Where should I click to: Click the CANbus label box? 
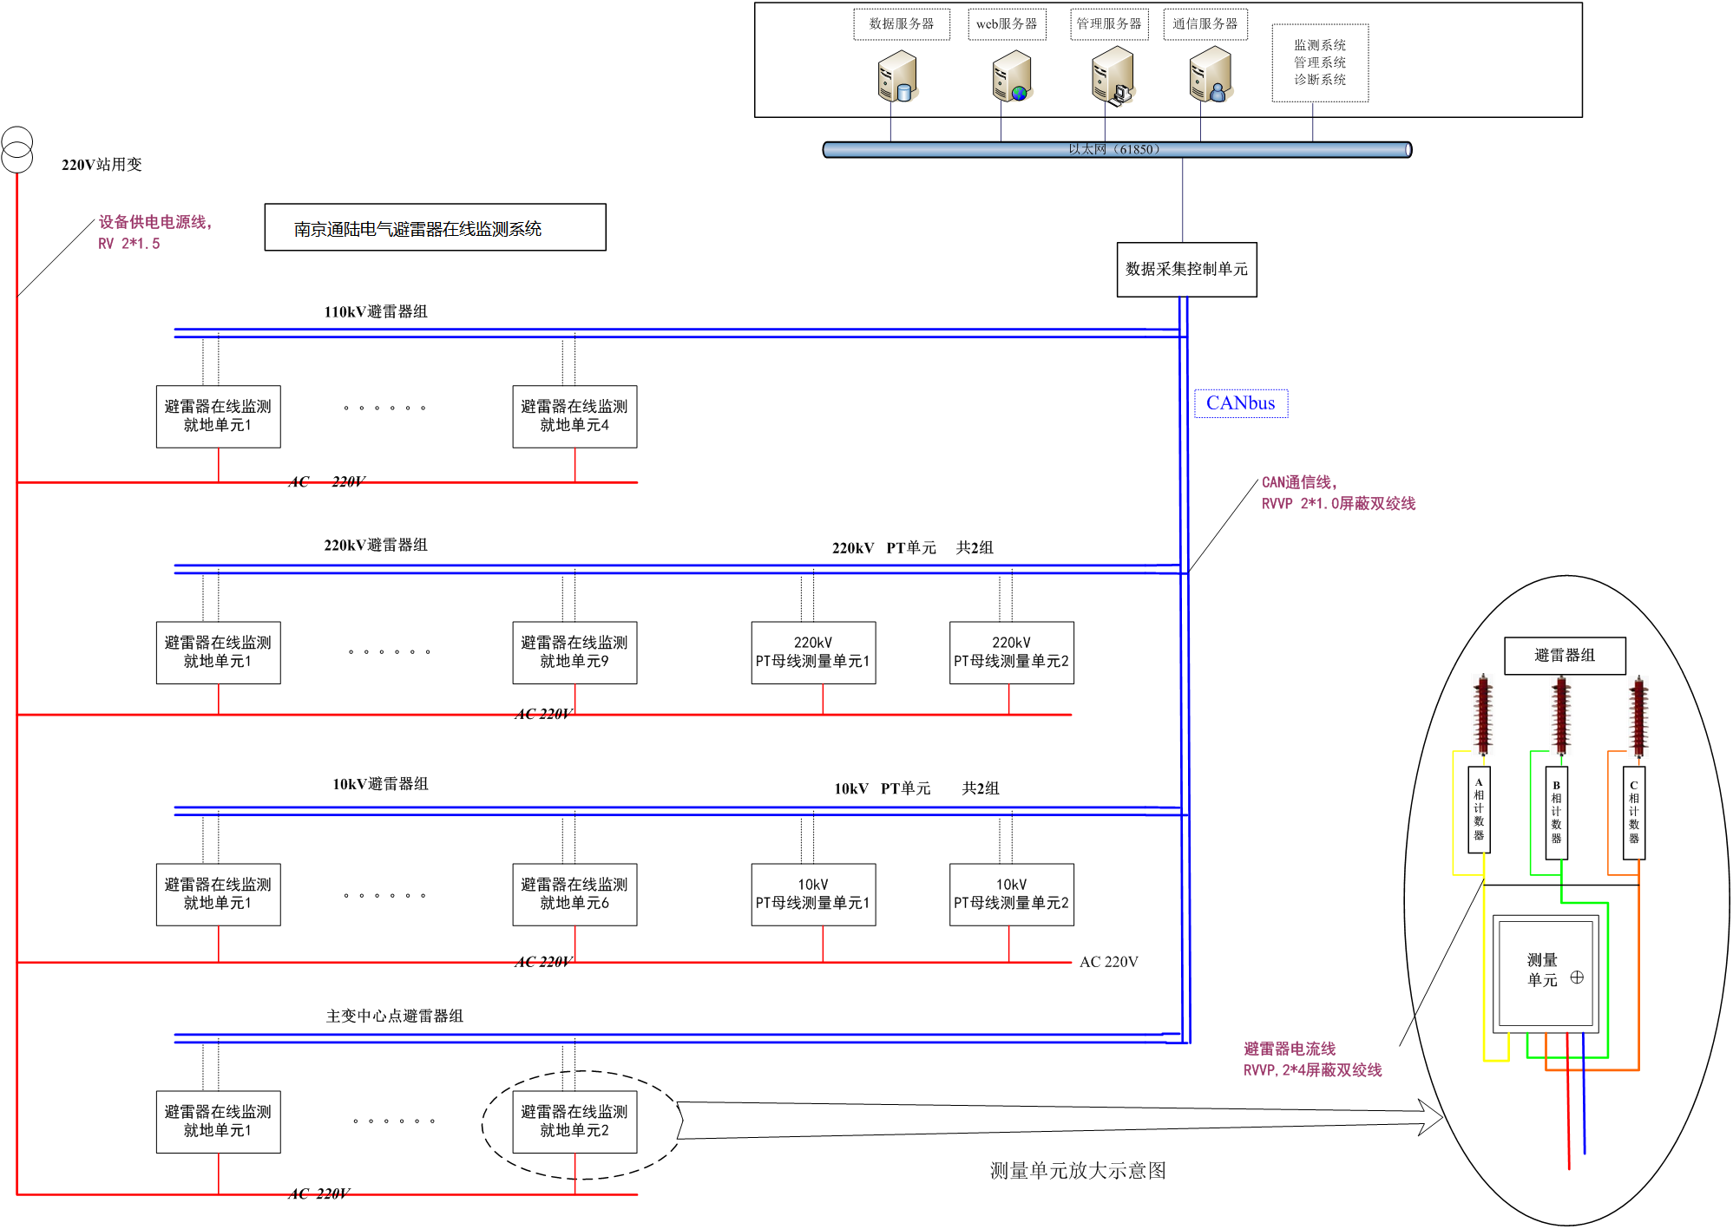click(1240, 403)
